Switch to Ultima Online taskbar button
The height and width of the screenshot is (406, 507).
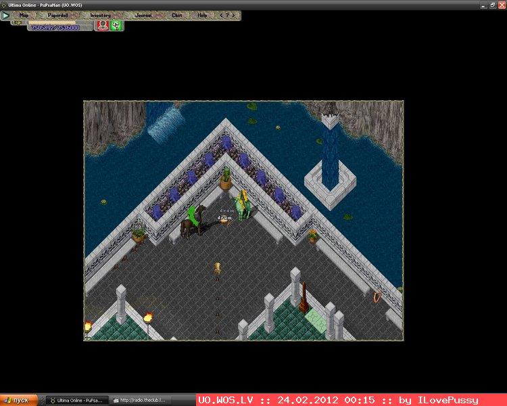click(76, 401)
